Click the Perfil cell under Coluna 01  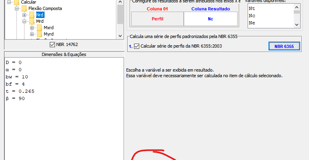[157, 19]
